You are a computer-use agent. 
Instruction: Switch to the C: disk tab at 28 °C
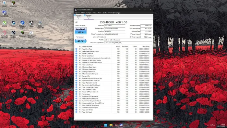tap(78, 17)
